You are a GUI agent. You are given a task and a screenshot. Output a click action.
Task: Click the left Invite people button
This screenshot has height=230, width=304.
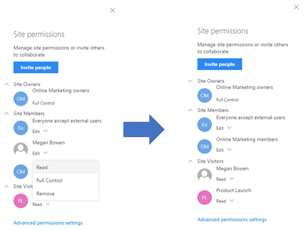click(x=36, y=67)
